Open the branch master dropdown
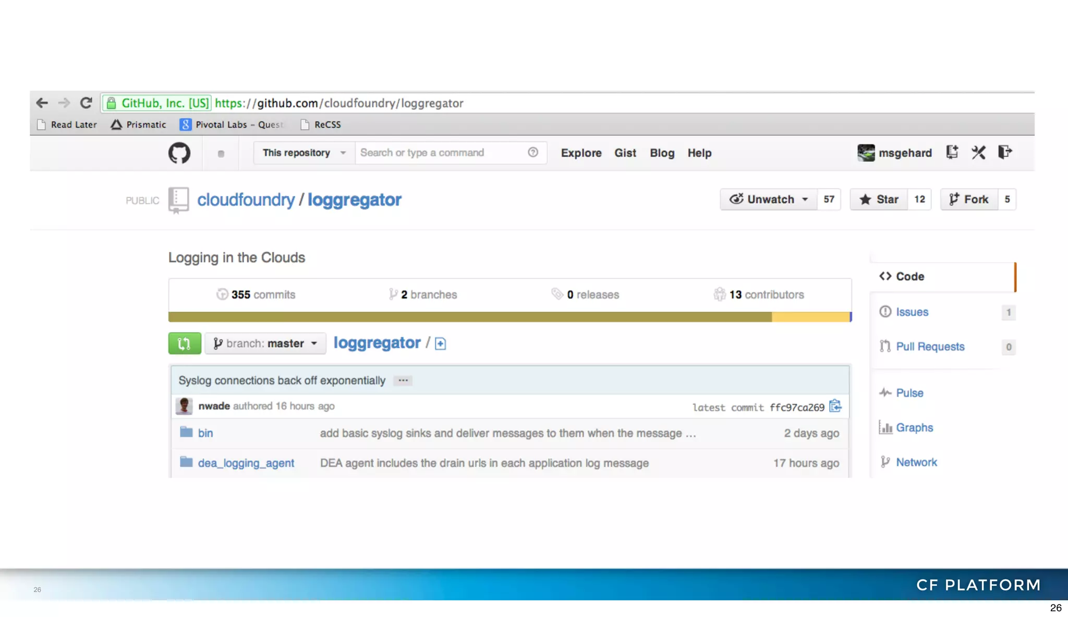This screenshot has width=1068, height=617. [x=265, y=343]
